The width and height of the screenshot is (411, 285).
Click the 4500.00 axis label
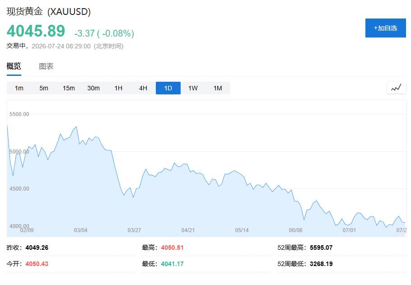click(x=19, y=188)
